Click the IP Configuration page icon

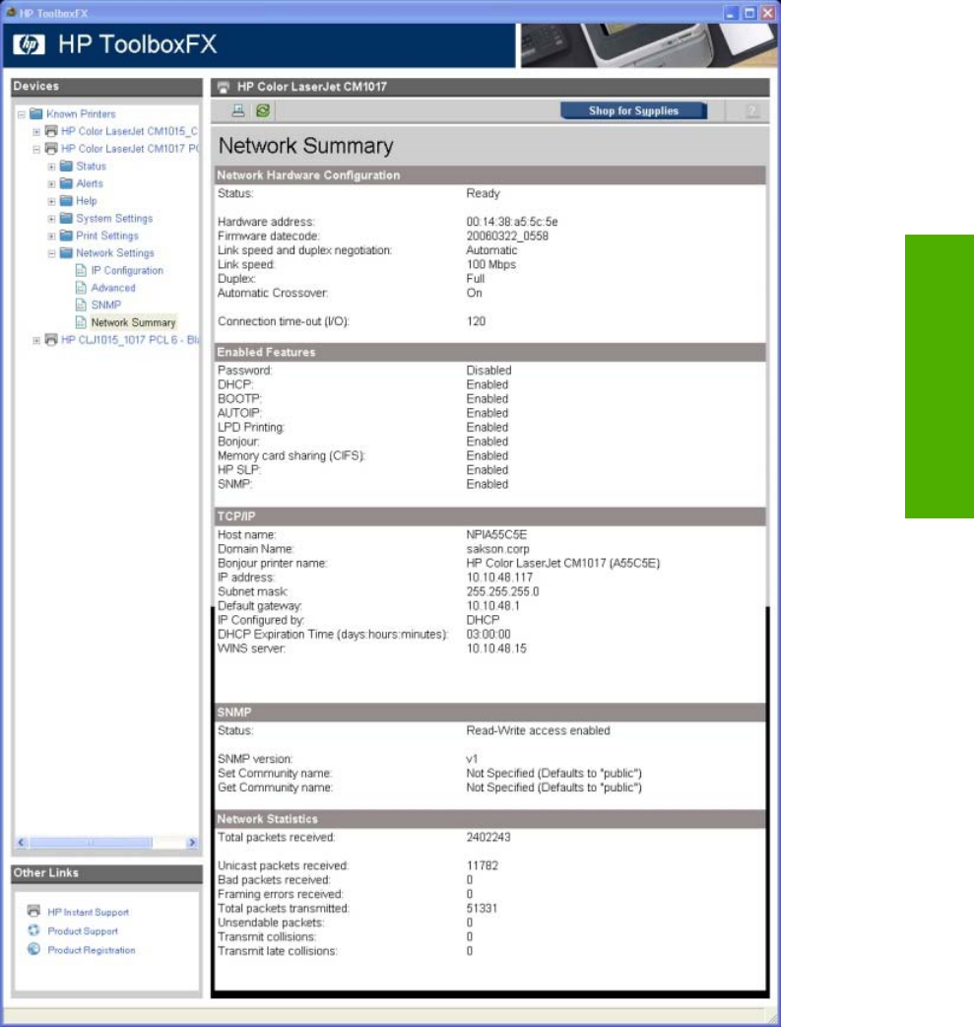[x=81, y=270]
